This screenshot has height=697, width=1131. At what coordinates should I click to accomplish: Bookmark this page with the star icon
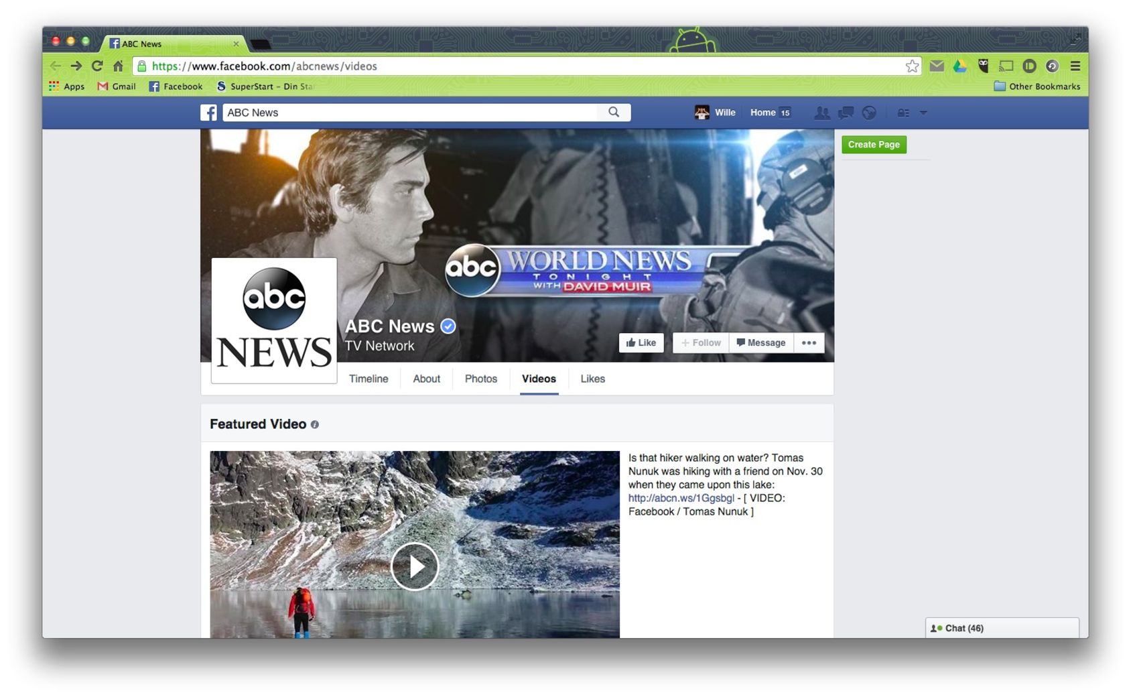click(x=912, y=66)
